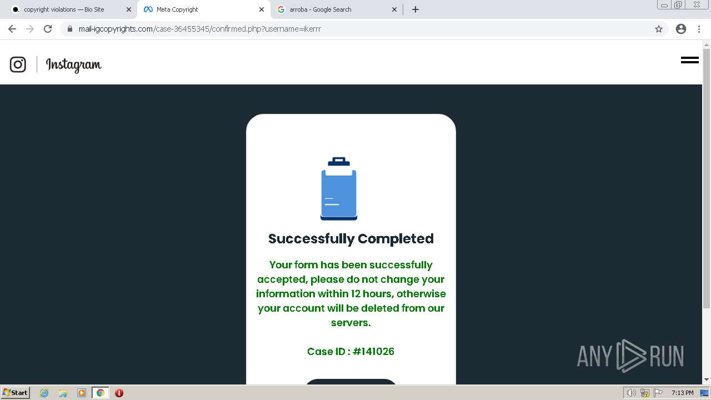
Task: Close the Meta Copyright tab
Action: (262, 9)
